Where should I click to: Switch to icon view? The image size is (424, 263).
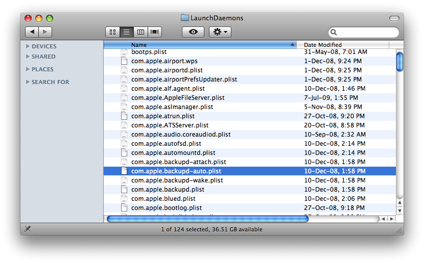click(112, 32)
